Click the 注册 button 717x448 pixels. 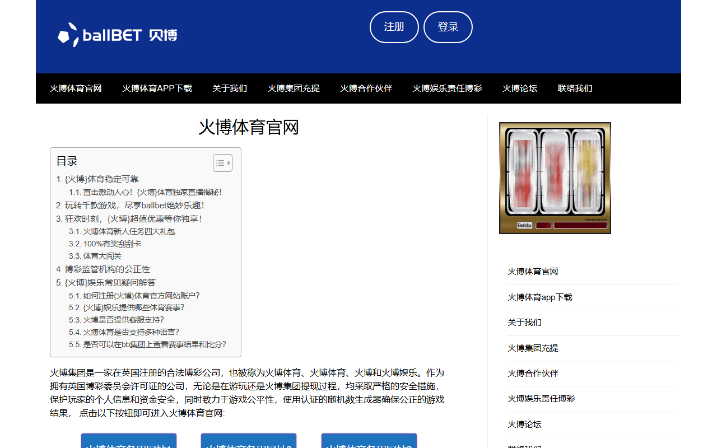[x=394, y=27]
